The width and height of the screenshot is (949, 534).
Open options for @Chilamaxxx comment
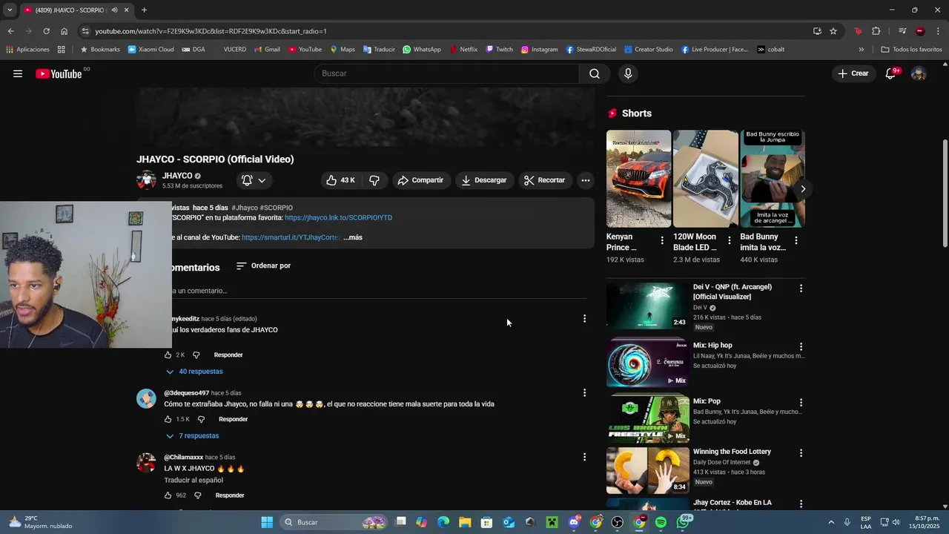tap(584, 457)
